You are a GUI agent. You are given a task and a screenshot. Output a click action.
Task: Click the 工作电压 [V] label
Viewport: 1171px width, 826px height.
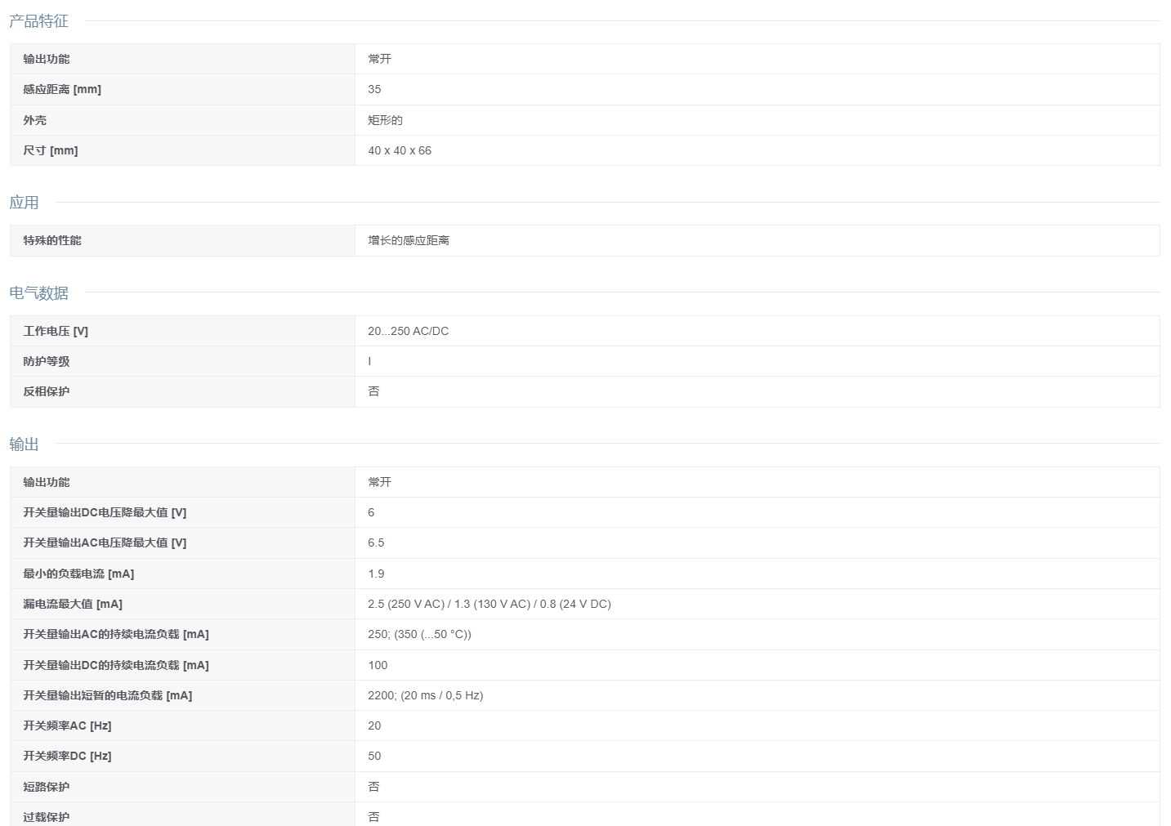pyautogui.click(x=56, y=331)
